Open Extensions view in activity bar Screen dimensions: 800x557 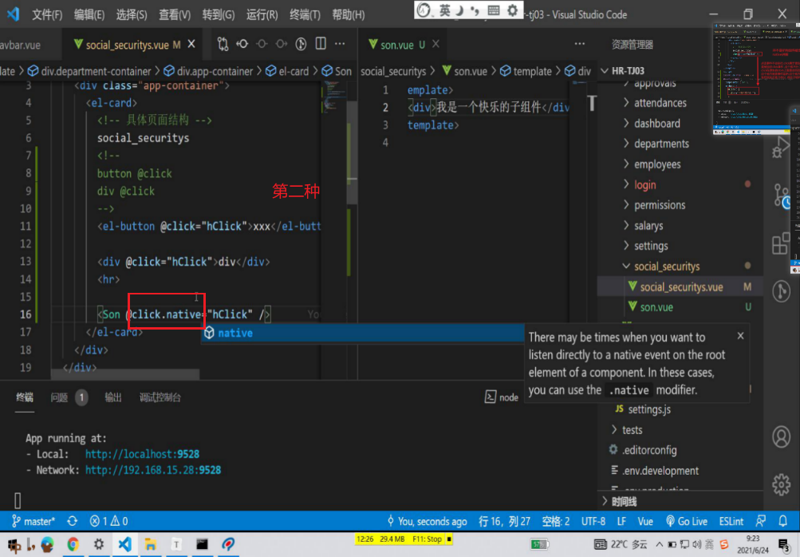click(x=781, y=243)
